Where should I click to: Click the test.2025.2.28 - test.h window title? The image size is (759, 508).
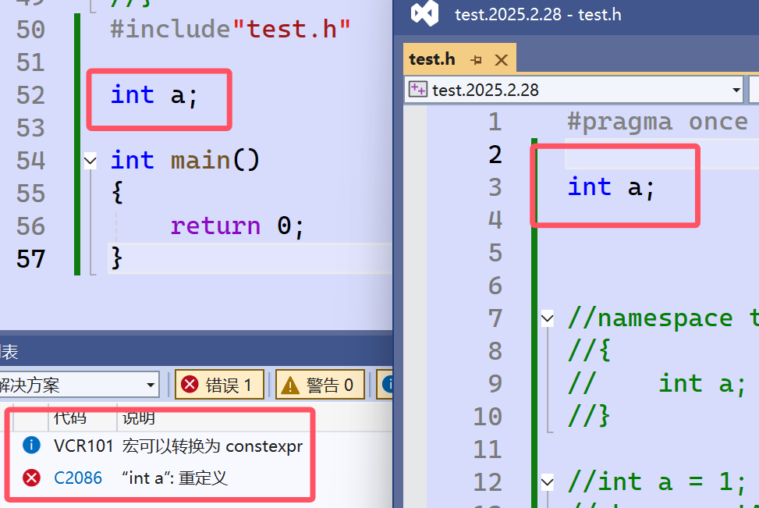click(537, 15)
